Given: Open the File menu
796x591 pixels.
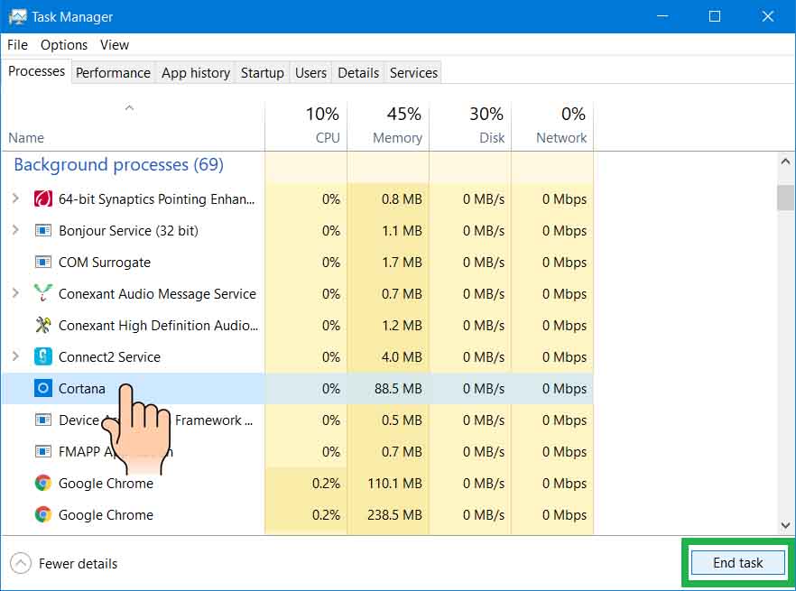Looking at the screenshot, I should 17,45.
